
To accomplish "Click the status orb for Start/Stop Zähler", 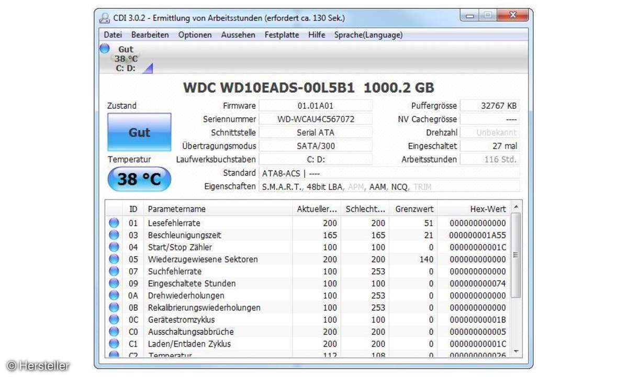I will [114, 247].
